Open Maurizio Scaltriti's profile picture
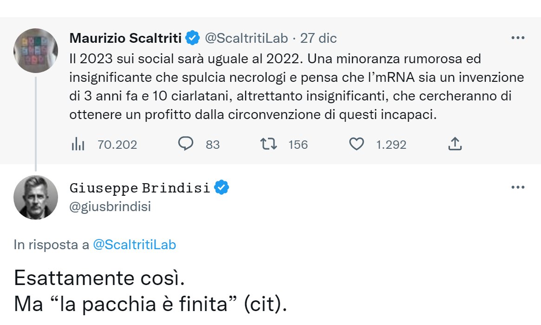541x325 pixels. 36,50
